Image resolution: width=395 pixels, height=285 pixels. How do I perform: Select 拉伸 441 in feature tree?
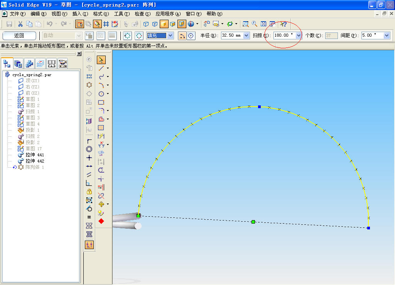pyautogui.click(x=34, y=155)
